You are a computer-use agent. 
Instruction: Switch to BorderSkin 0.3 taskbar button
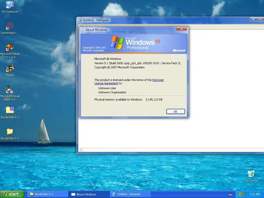click(x=48, y=194)
